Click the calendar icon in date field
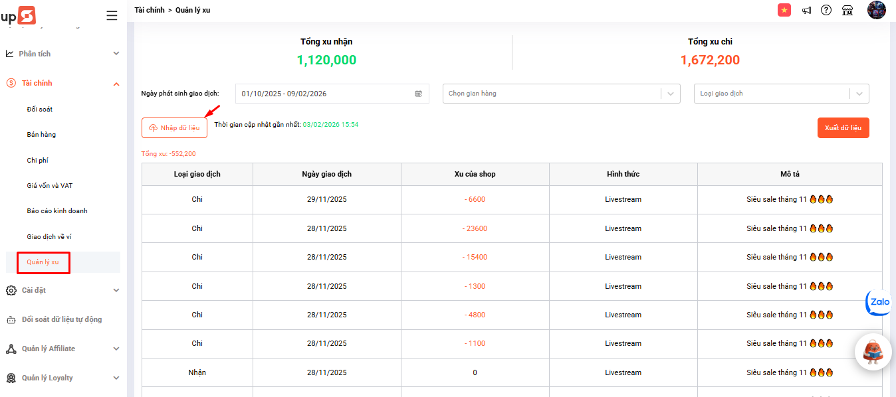Image resolution: width=896 pixels, height=397 pixels. coord(418,94)
